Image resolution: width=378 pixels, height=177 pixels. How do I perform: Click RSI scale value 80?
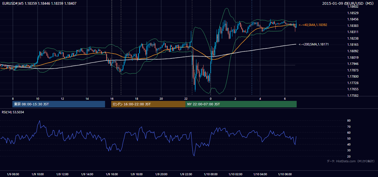(x=349, y=121)
